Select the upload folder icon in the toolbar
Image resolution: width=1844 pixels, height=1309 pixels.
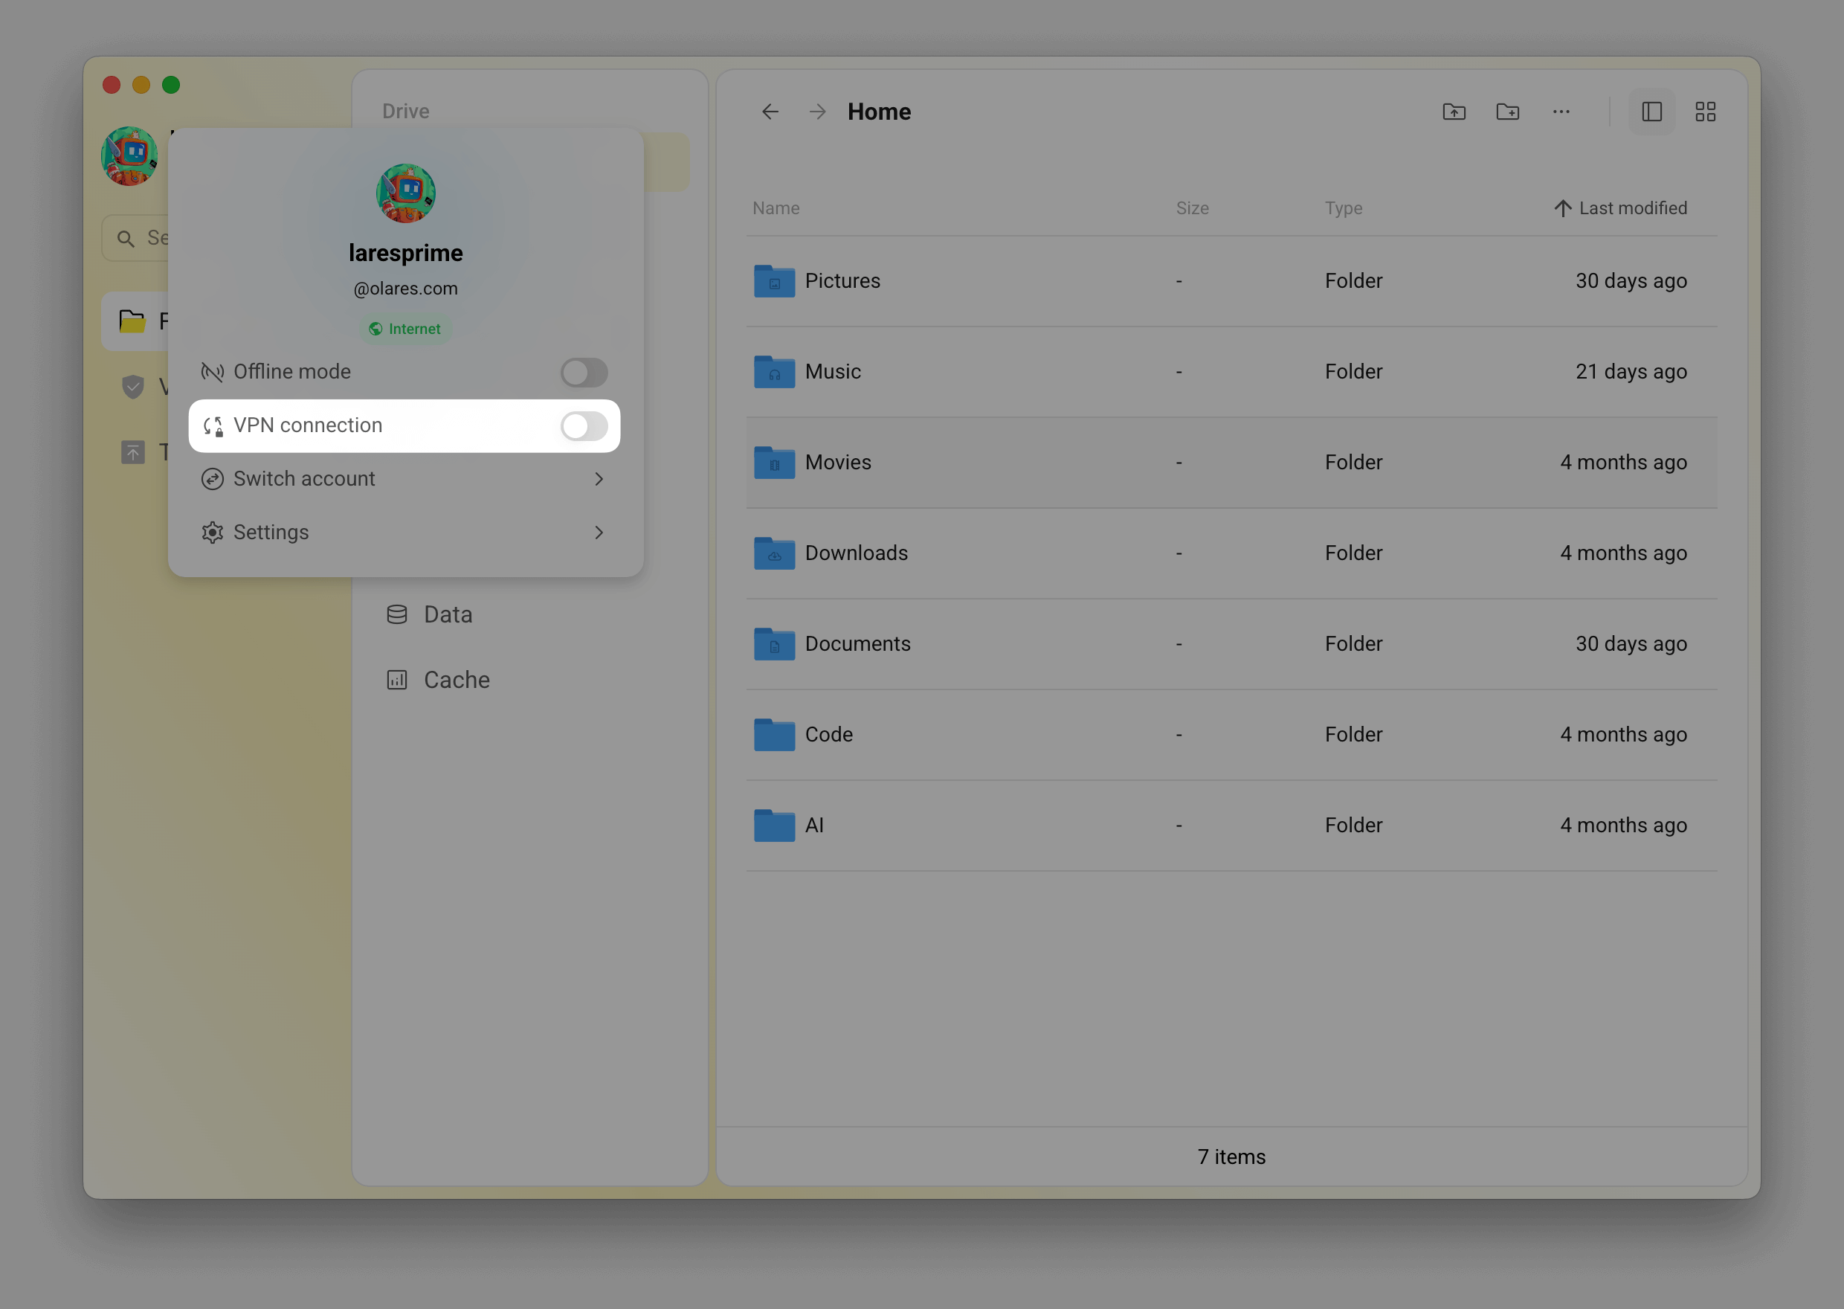(x=1454, y=112)
